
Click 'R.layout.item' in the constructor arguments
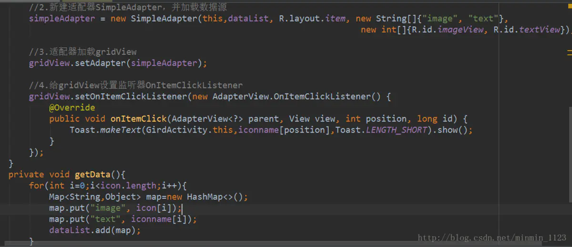[311, 19]
